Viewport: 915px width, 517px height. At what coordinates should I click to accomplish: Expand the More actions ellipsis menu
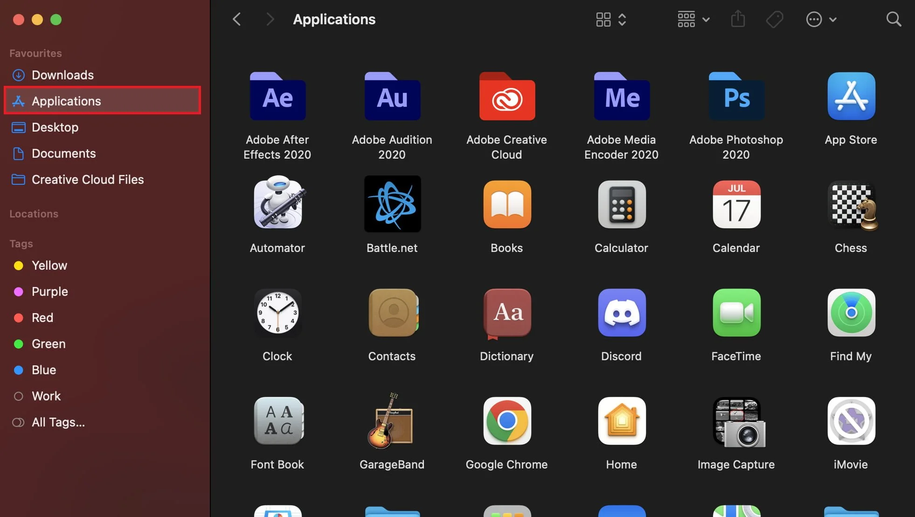click(821, 20)
